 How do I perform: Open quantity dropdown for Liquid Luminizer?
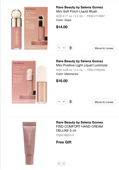click(61, 102)
